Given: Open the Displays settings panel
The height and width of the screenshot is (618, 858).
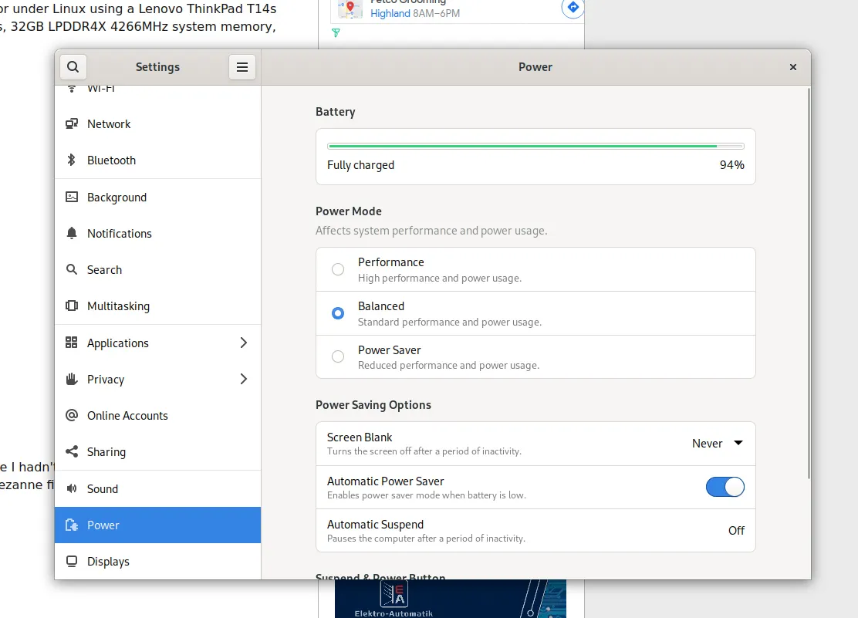Looking at the screenshot, I should click(x=108, y=562).
